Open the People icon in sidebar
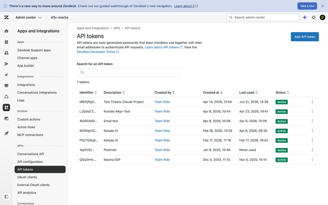The height and width of the screenshot is (205, 328). pos(7,53)
